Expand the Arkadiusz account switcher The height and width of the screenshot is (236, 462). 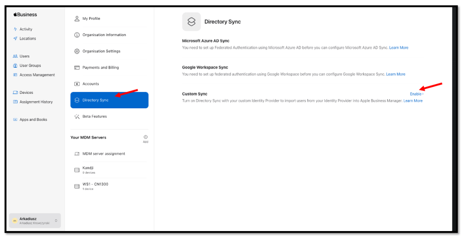56,221
